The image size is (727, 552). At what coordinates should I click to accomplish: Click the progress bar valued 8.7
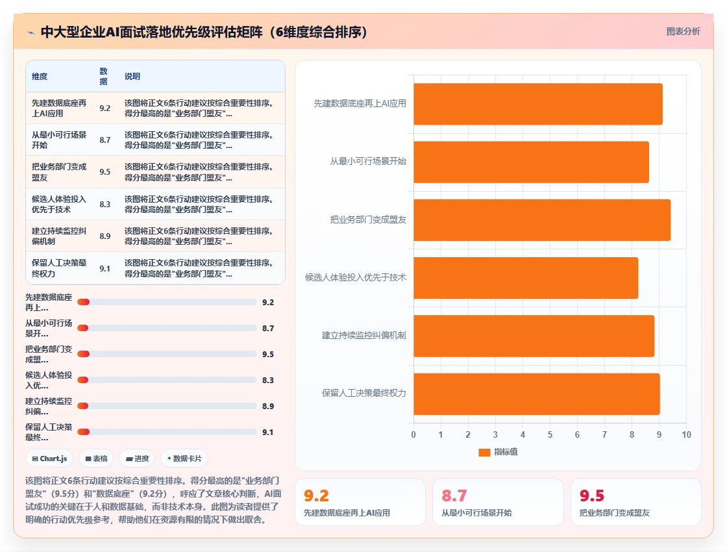pos(167,328)
